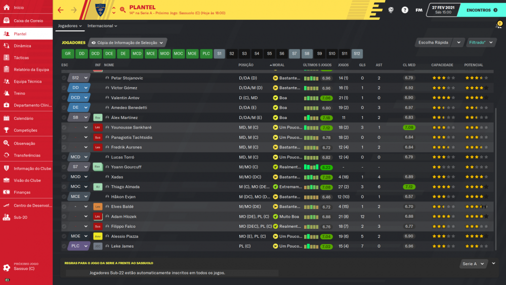
Task: Toggle selection circle for Víctor Gómez
Action: coord(64,88)
